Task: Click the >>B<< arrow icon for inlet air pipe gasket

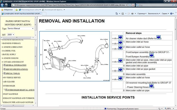Action: click(120, 70)
